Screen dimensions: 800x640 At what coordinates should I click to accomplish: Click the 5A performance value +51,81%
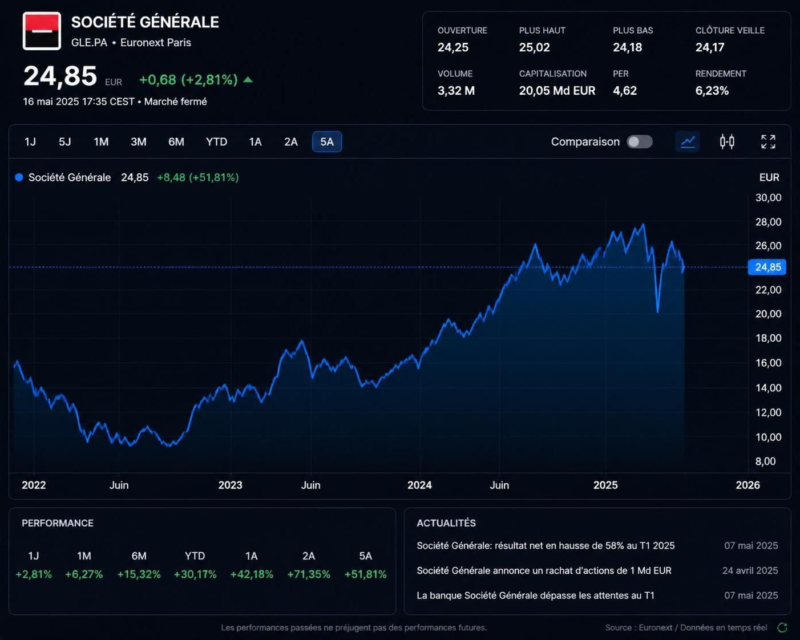click(366, 574)
